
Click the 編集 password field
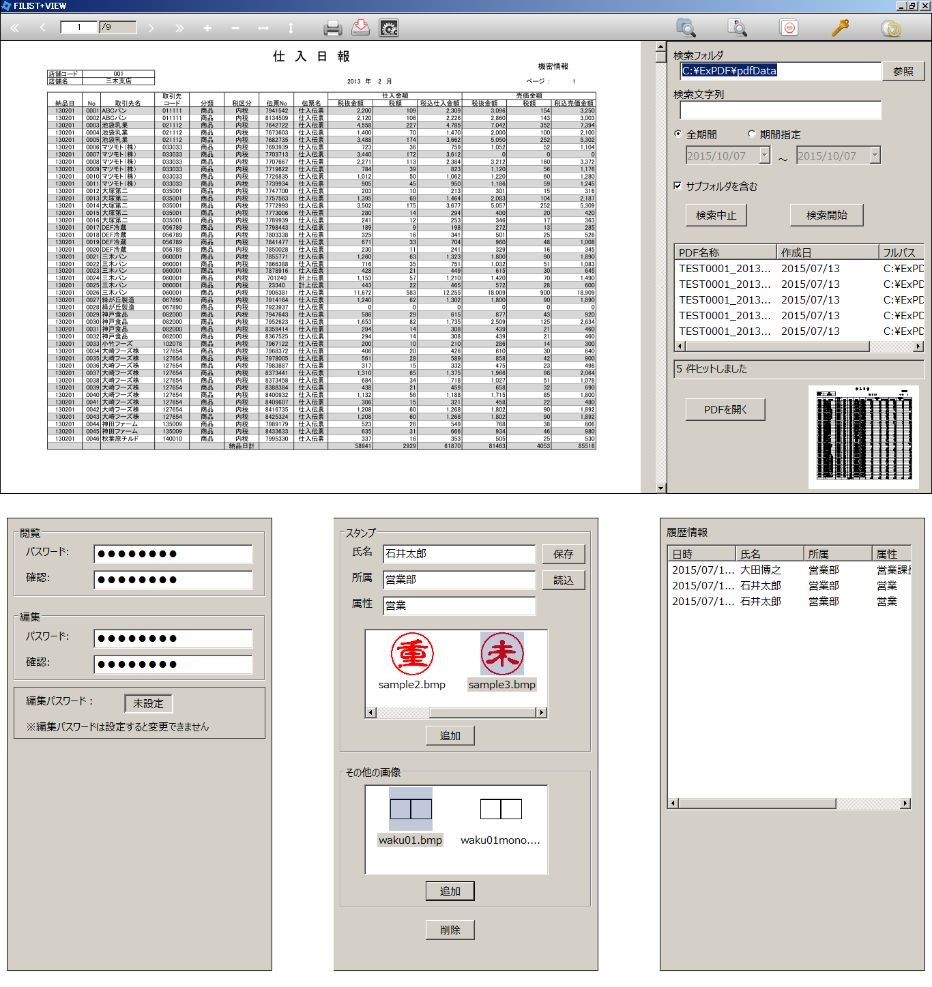[173, 638]
